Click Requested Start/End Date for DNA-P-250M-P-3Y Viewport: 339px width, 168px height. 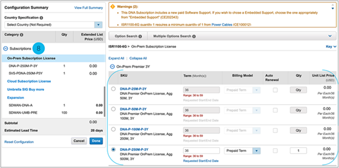tap(201, 161)
